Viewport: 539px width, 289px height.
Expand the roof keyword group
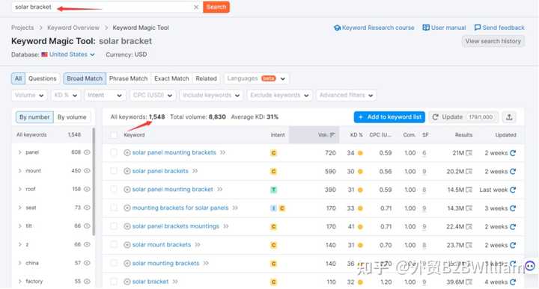(19, 189)
